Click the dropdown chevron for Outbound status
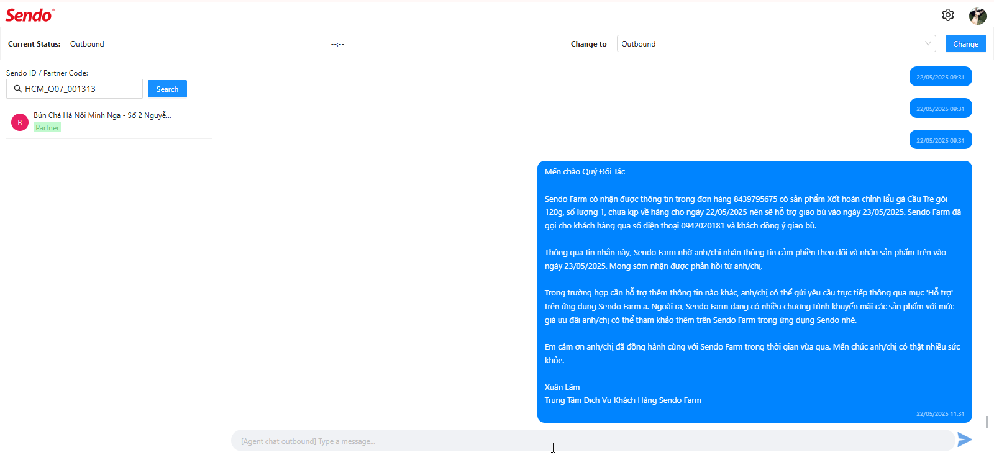Screen dimensions: 994x460 coord(928,43)
